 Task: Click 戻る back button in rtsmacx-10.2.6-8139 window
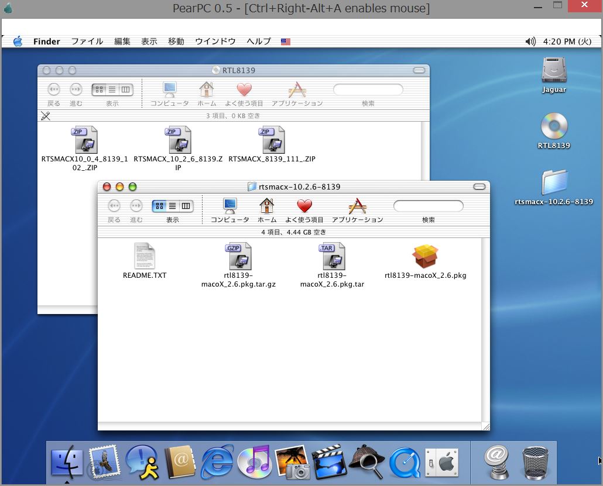point(114,206)
